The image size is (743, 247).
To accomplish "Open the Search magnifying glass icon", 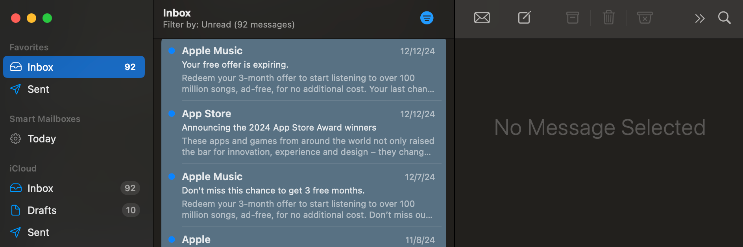I will click(x=724, y=18).
